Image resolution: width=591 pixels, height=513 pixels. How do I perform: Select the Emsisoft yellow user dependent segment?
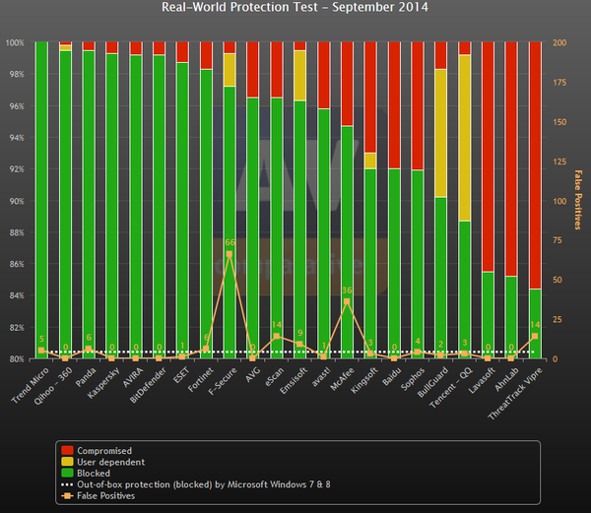click(x=299, y=76)
